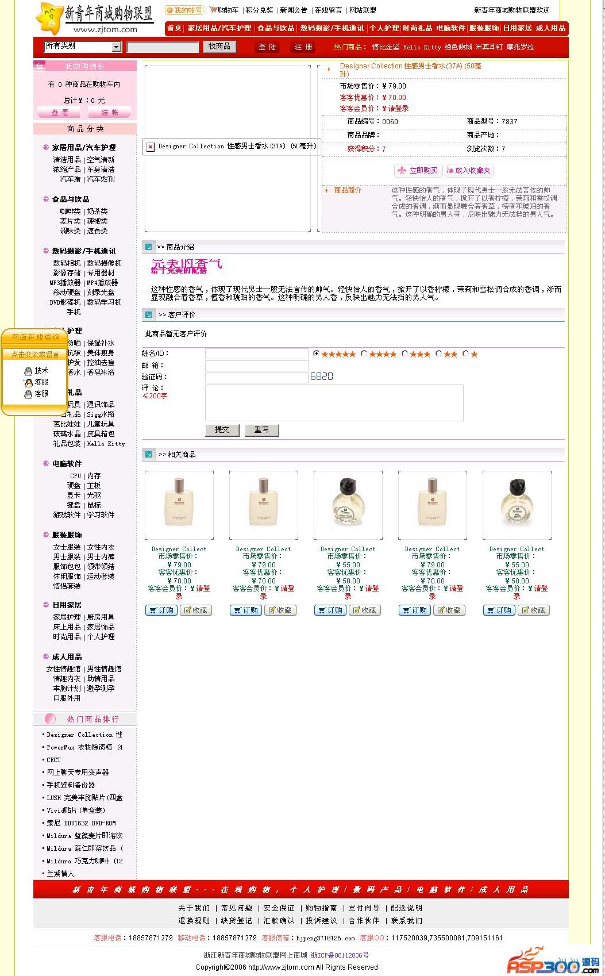Click 订购 button under fifth perfume
This screenshot has height=976, width=605.
click(x=499, y=610)
